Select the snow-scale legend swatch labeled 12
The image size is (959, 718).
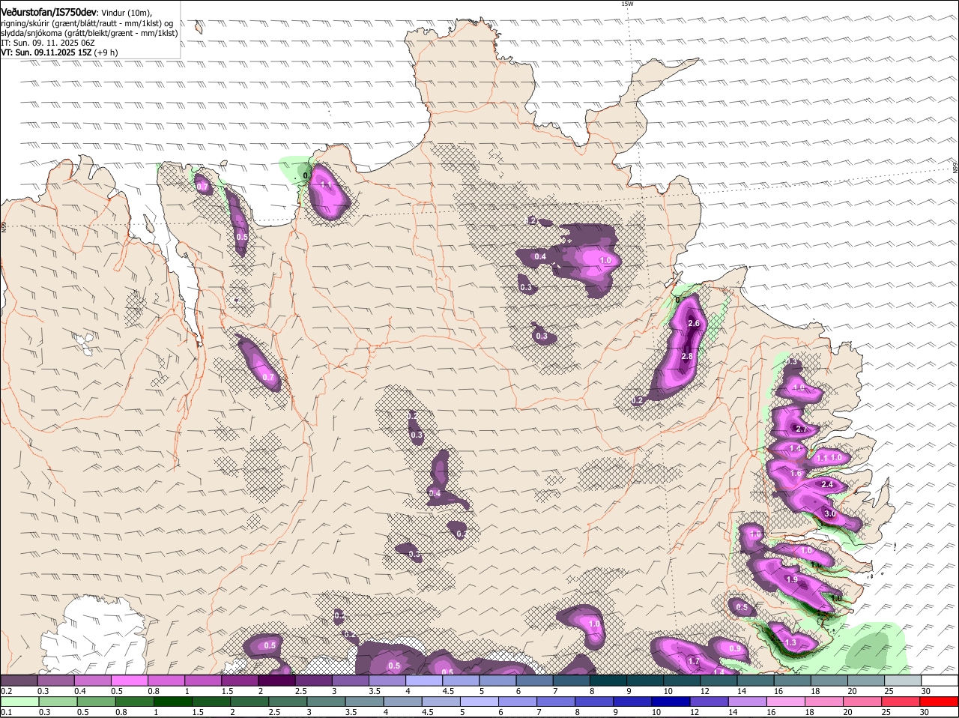tap(719, 681)
